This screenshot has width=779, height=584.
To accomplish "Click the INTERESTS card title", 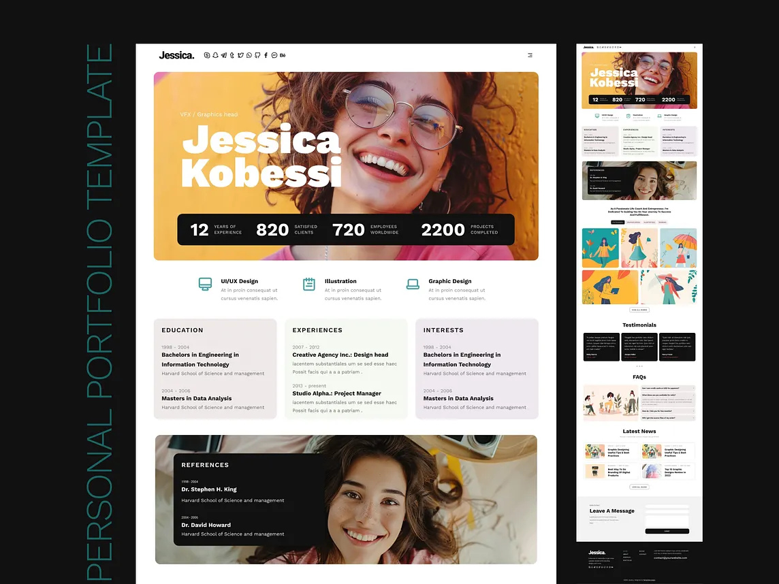I will (x=444, y=329).
